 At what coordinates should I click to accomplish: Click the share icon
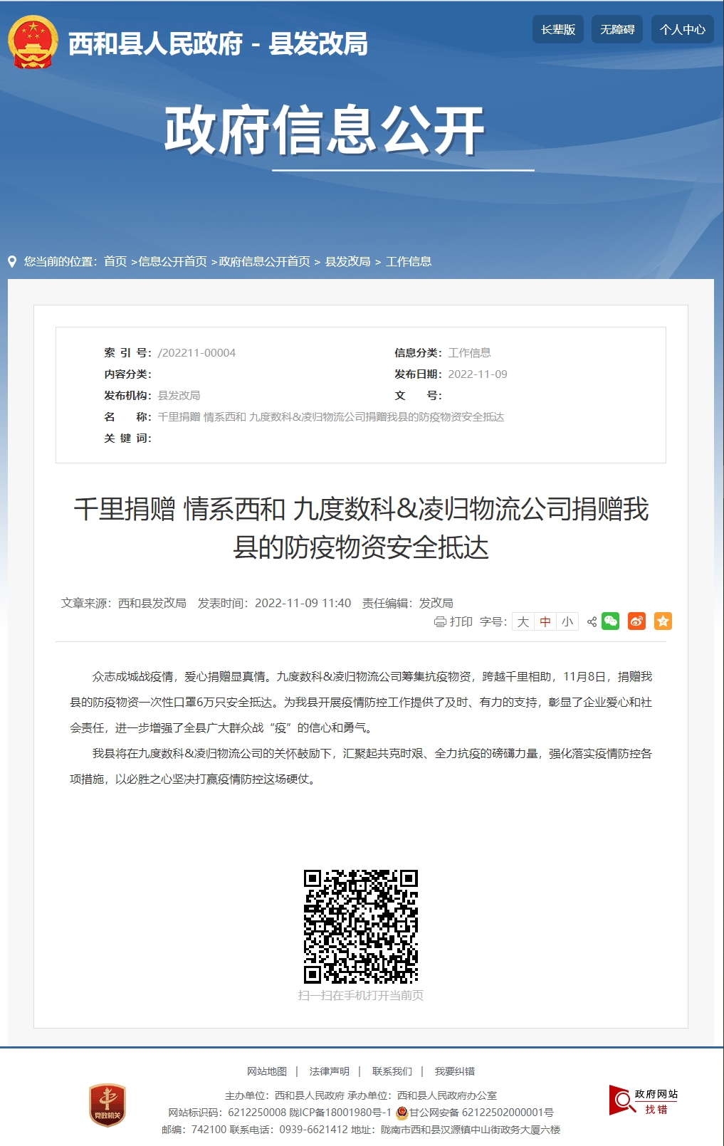[592, 621]
